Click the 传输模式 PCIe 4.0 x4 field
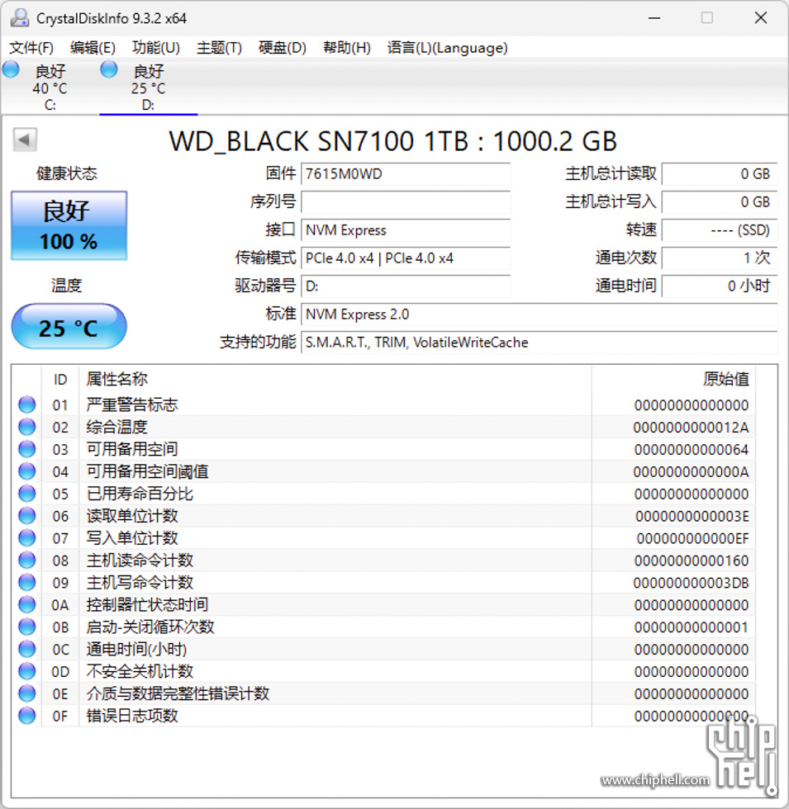The height and width of the screenshot is (809, 789). click(406, 258)
